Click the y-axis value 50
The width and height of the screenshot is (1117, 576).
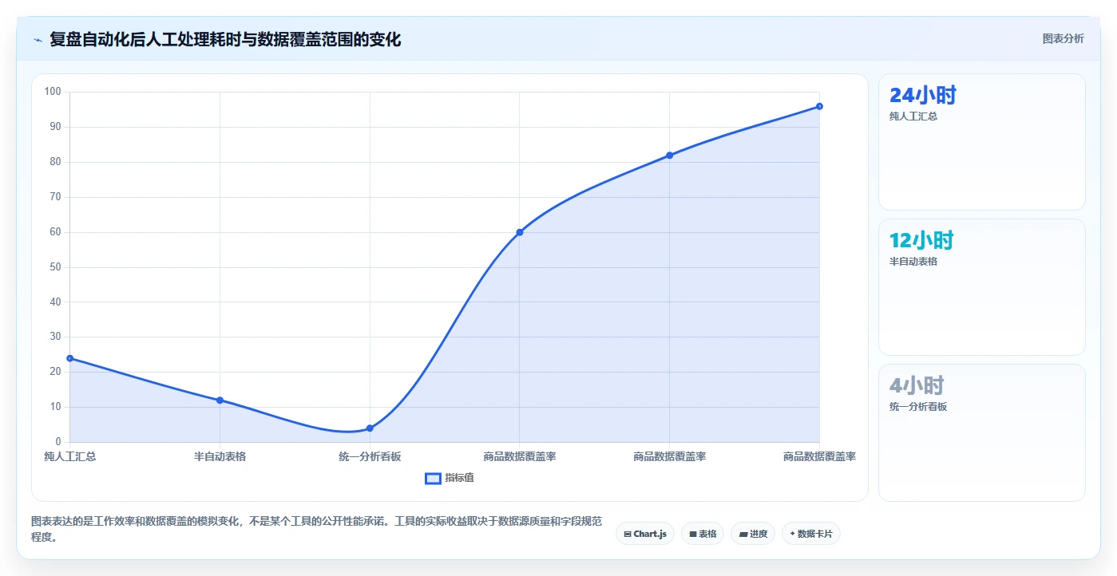[55, 267]
